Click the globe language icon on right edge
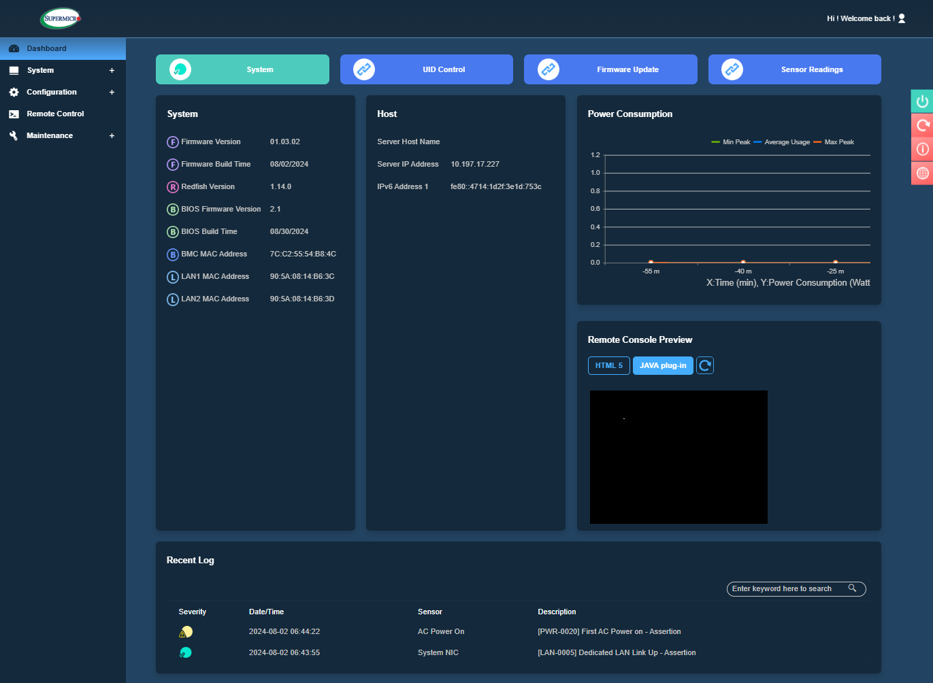The height and width of the screenshot is (683, 933). tap(922, 173)
